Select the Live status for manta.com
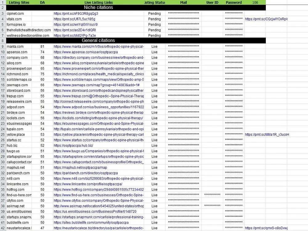The height and width of the screenshot is (231, 308). click(154, 47)
